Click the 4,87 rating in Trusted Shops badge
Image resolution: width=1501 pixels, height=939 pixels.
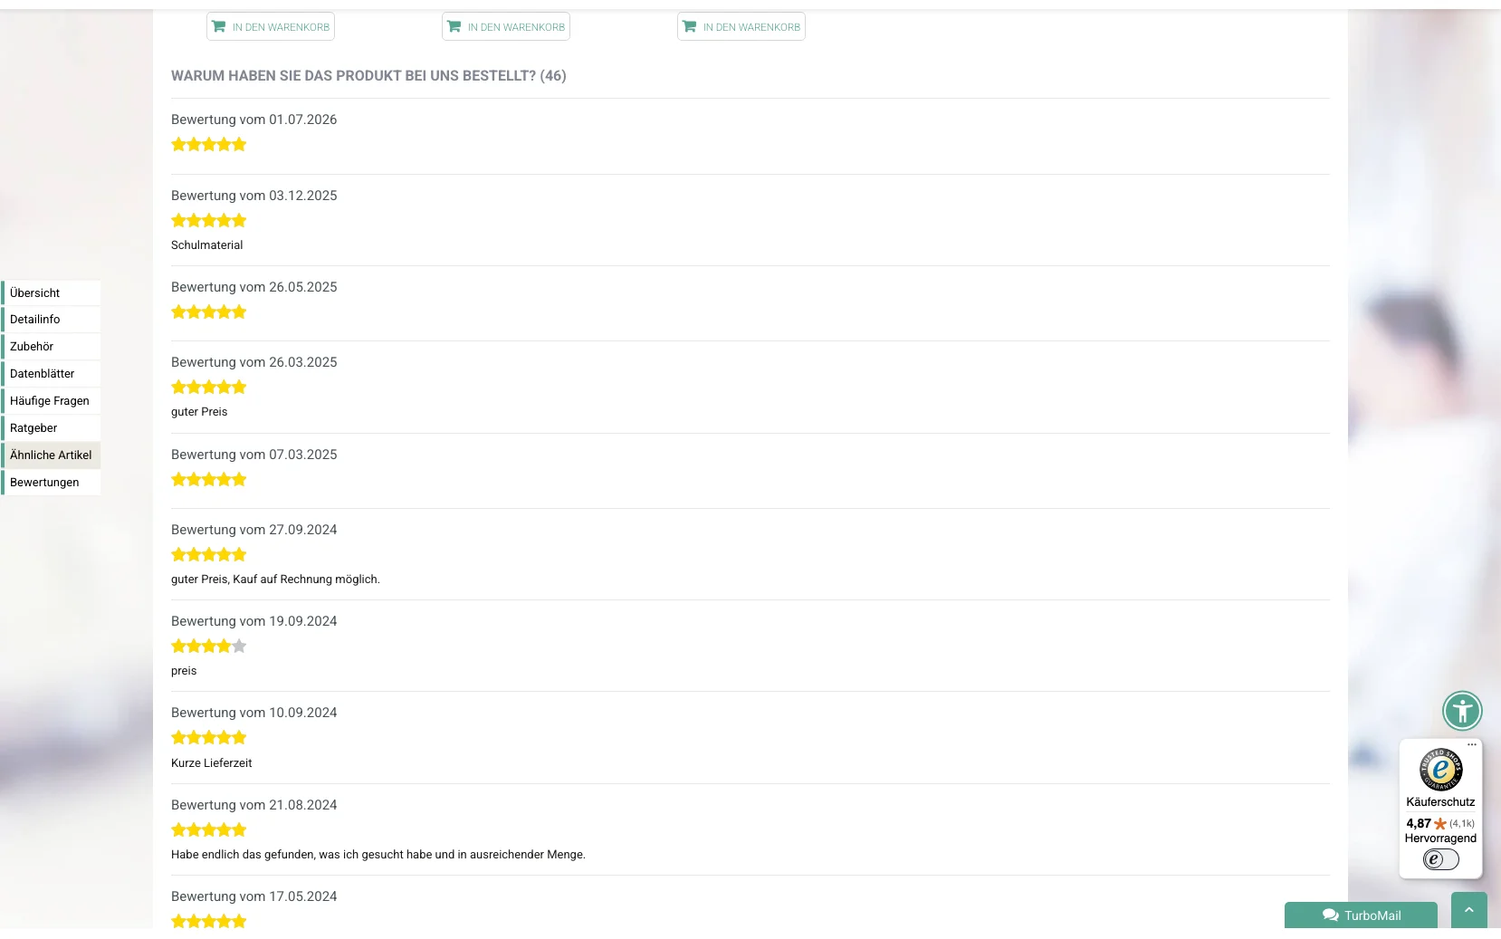[1419, 823]
